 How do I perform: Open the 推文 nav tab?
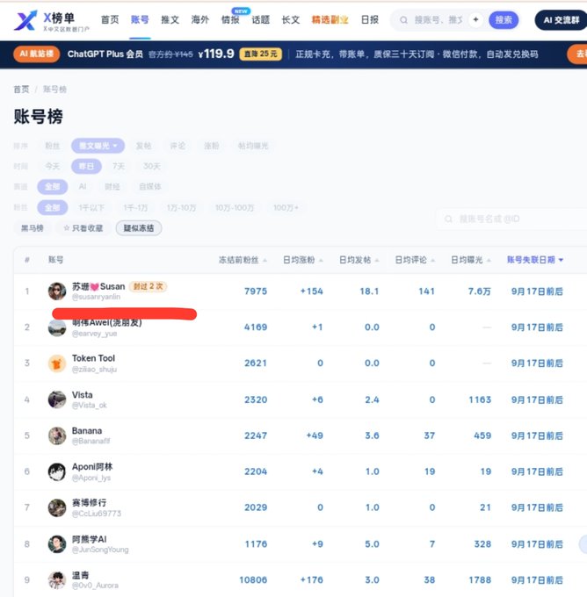pyautogui.click(x=170, y=20)
